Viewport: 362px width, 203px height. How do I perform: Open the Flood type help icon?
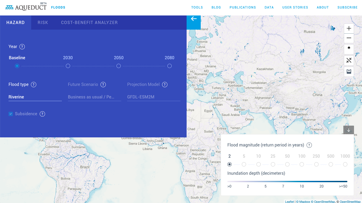click(x=34, y=85)
